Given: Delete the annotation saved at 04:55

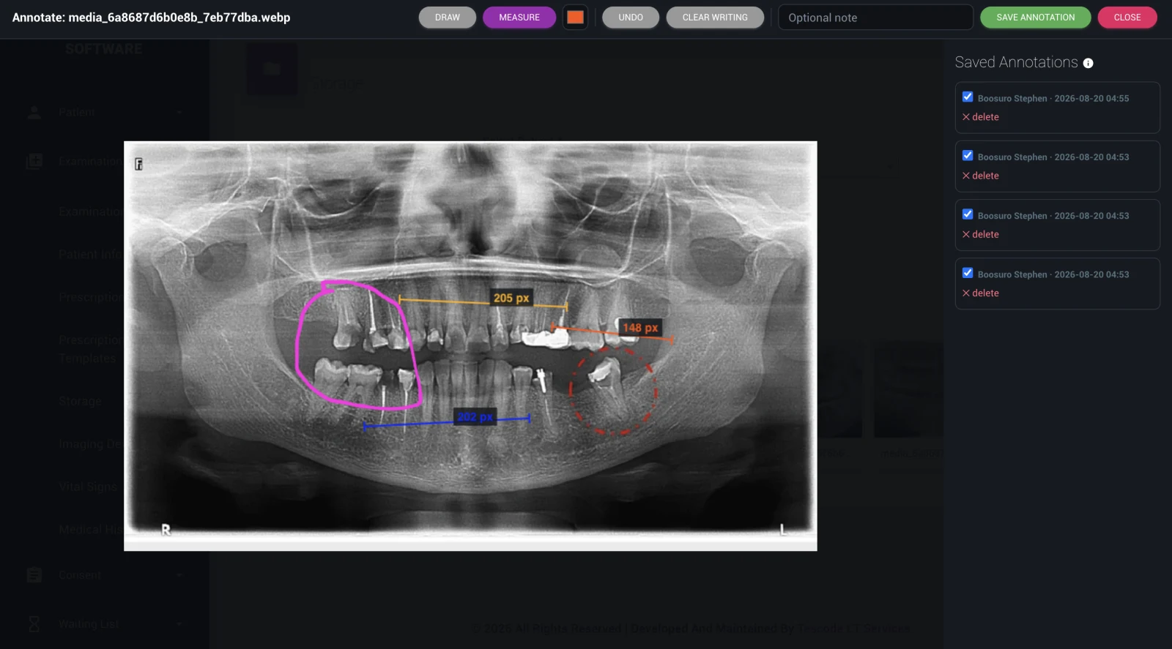Looking at the screenshot, I should [981, 117].
